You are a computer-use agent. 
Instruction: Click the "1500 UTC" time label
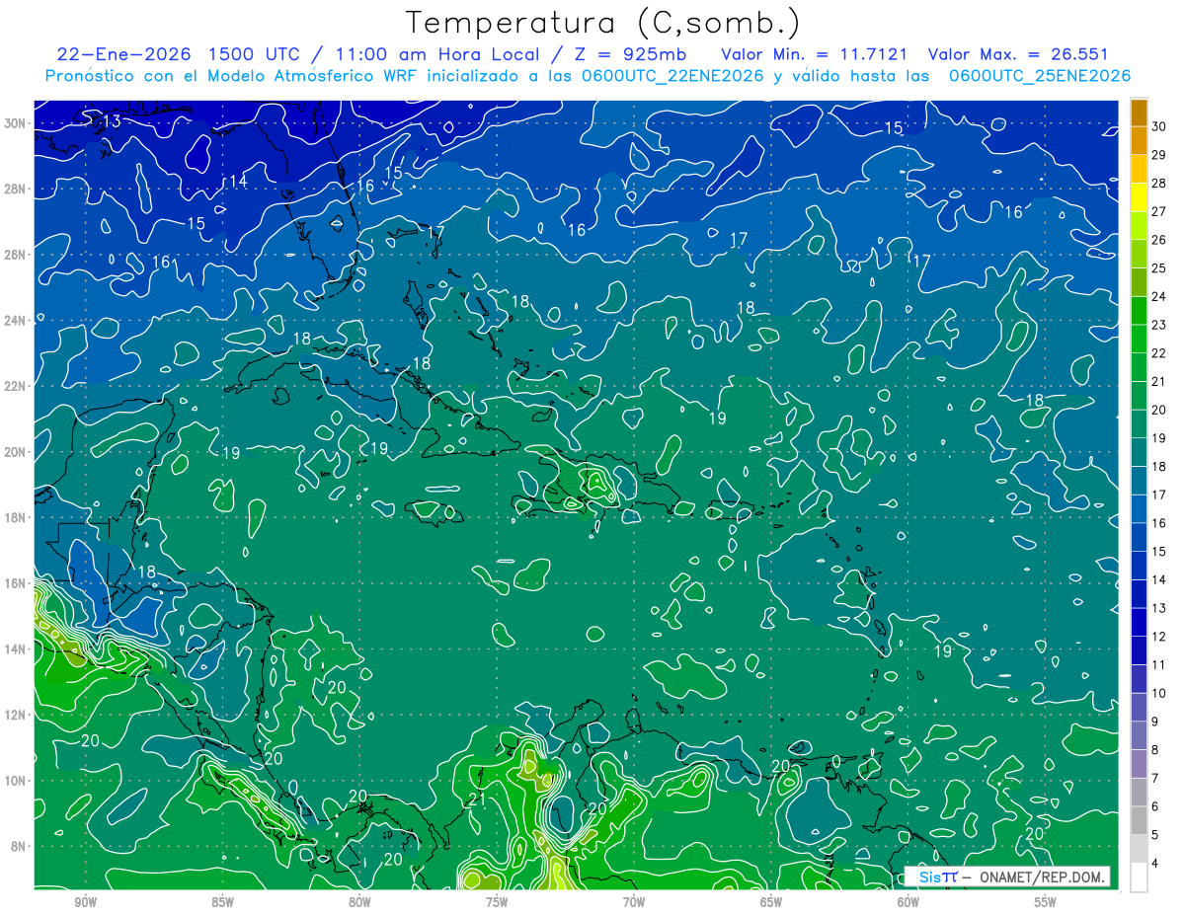254,54
